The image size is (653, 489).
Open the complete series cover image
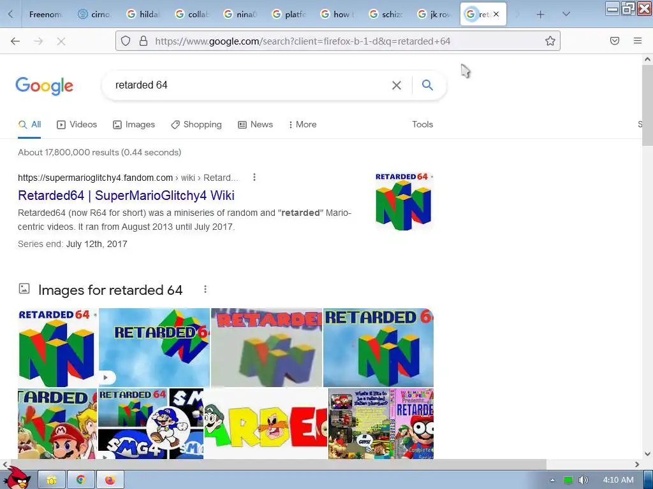pyautogui.click(x=381, y=423)
